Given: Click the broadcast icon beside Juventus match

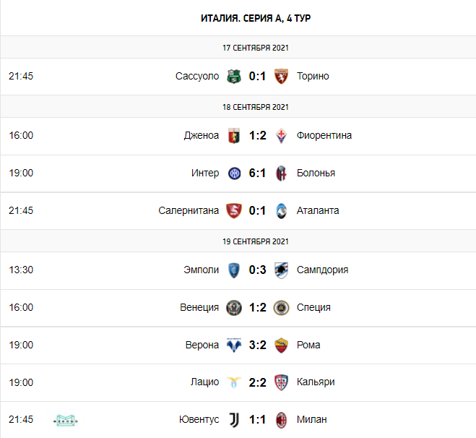Looking at the screenshot, I should click(66, 420).
